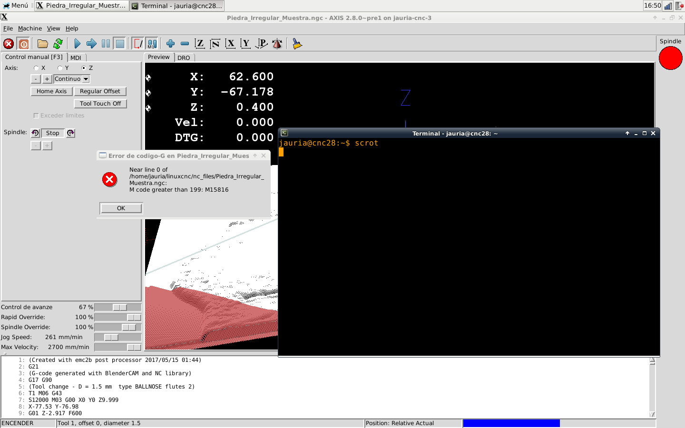Viewport: 685px width, 428px height.
Task: Open the View menu
Action: click(x=53, y=29)
